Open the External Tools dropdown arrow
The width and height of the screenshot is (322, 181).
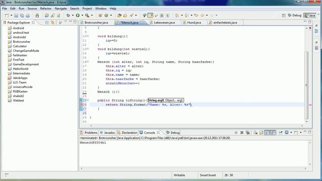[92, 16]
